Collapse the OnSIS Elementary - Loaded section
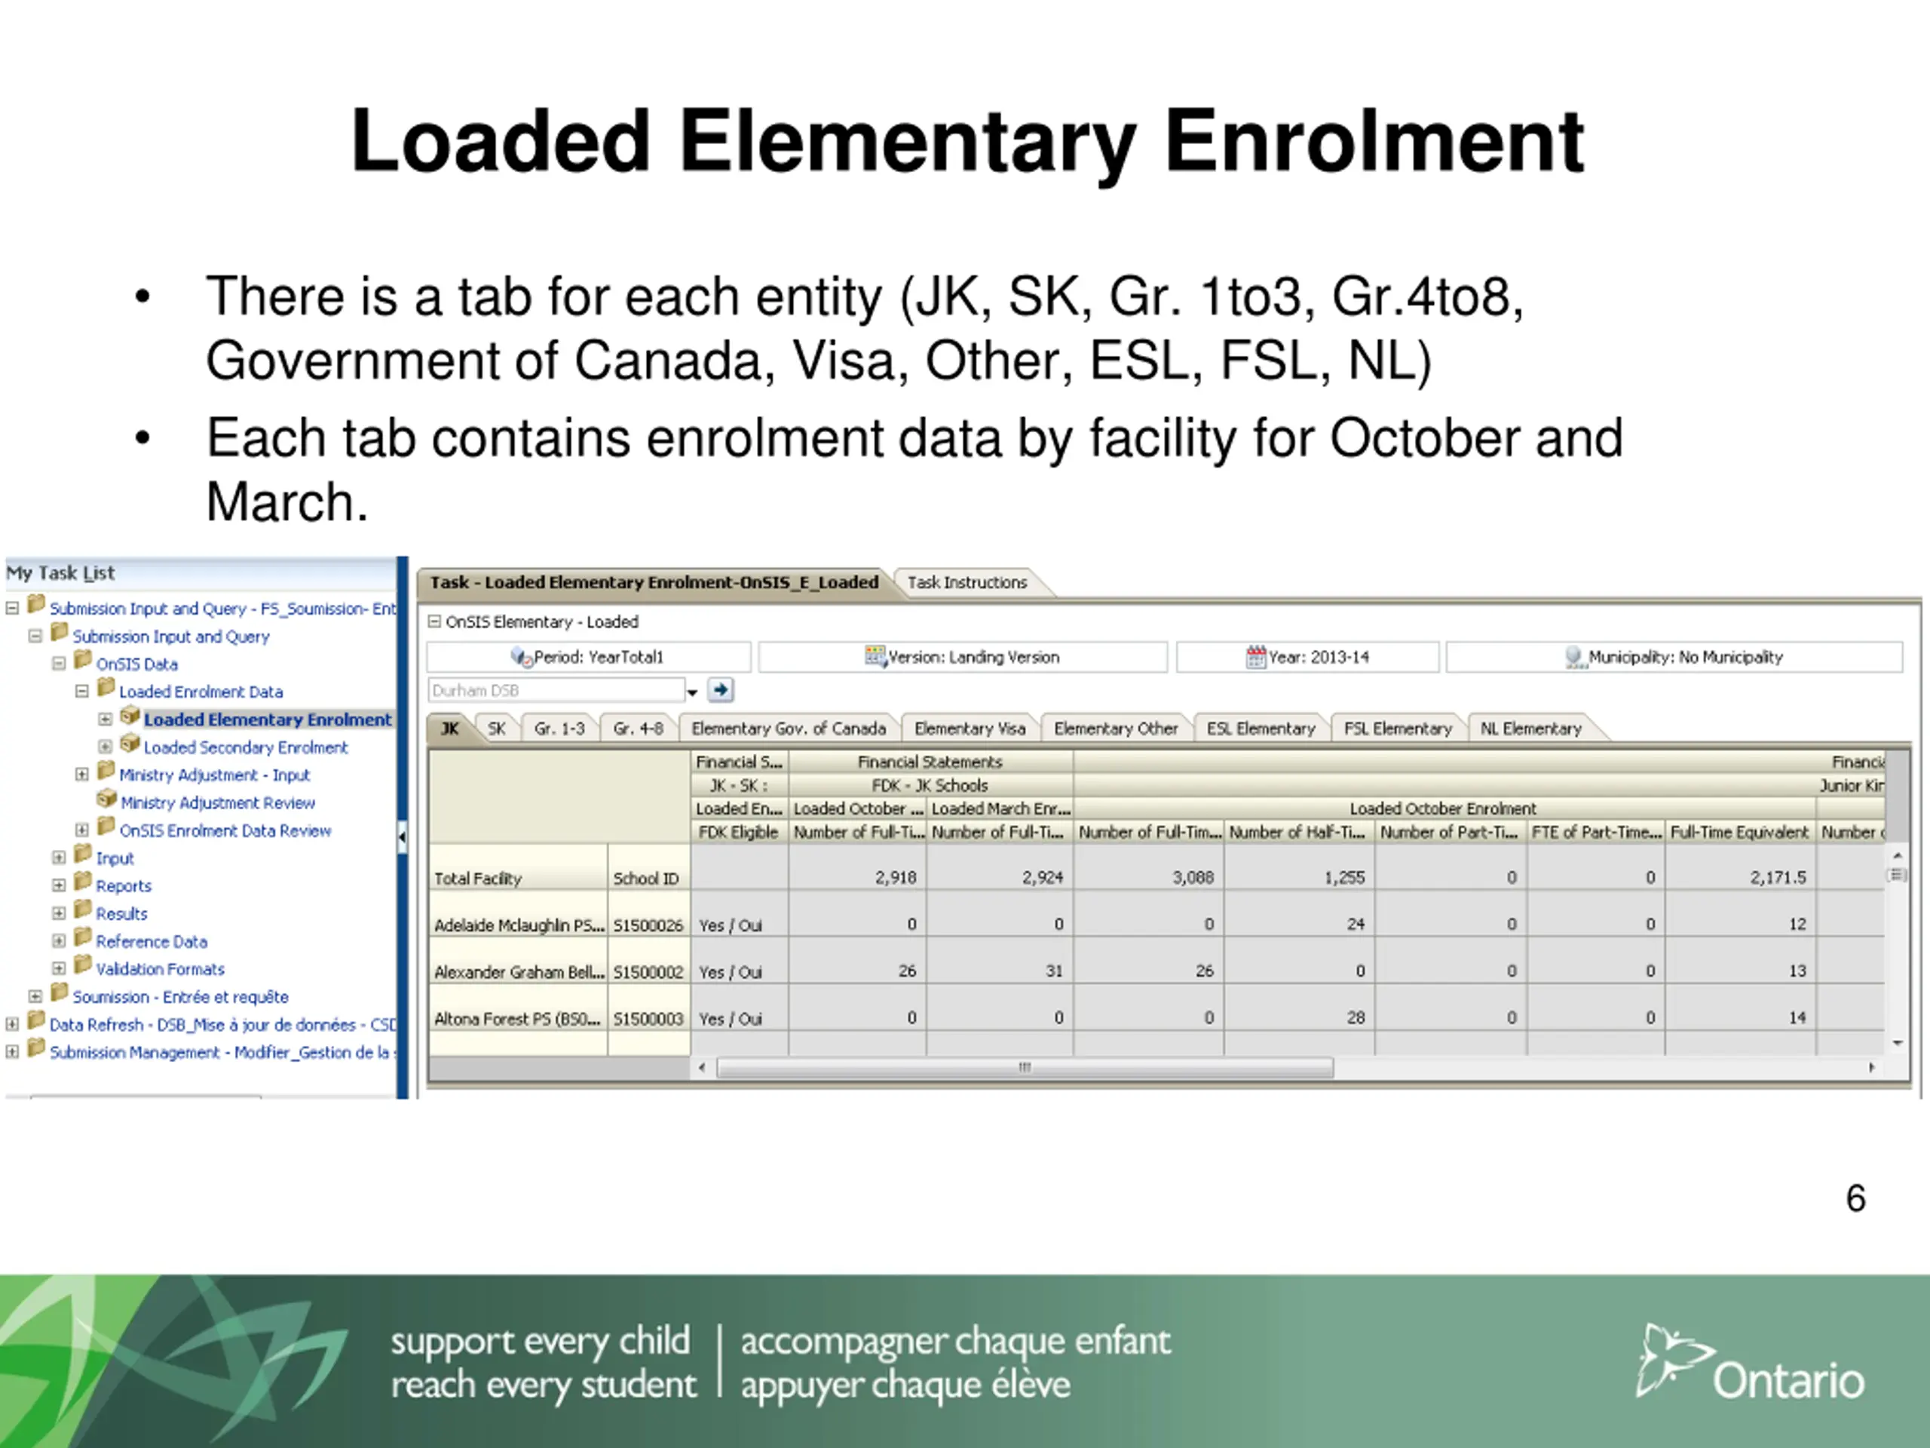Image resolution: width=1930 pixels, height=1448 pixels. point(434,621)
